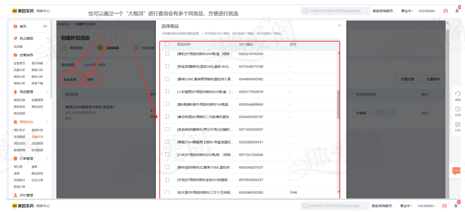Close the 选择商品 dialog with X
The height and width of the screenshot is (212, 465).
tap(339, 26)
